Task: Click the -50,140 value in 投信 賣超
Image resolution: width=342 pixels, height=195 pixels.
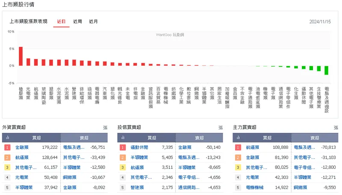Action: [213, 148]
